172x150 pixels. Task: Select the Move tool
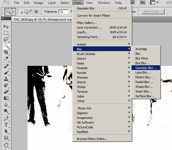(x=6, y=27)
